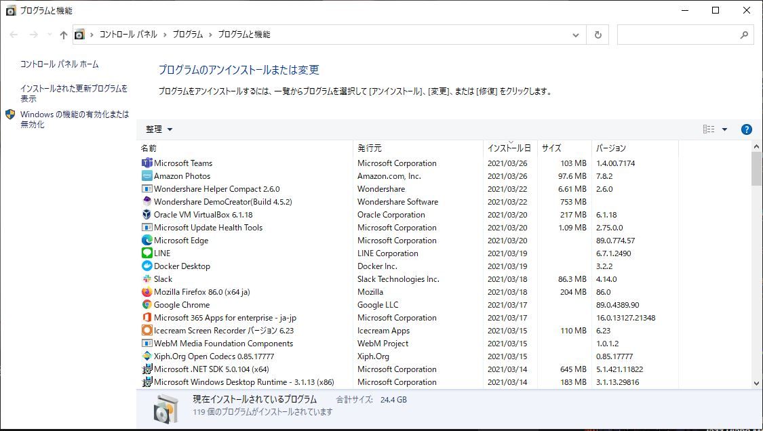763x431 pixels.
Task: Click the Microsoft .NET SDK 5.0.104 icon
Action: pyautogui.click(x=147, y=369)
